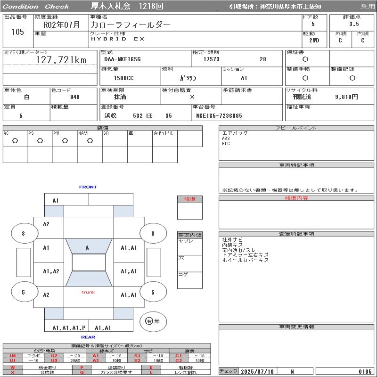Click appeal point 'ABS'
The width and height of the screenshot is (377, 377).
pyautogui.click(x=226, y=139)
